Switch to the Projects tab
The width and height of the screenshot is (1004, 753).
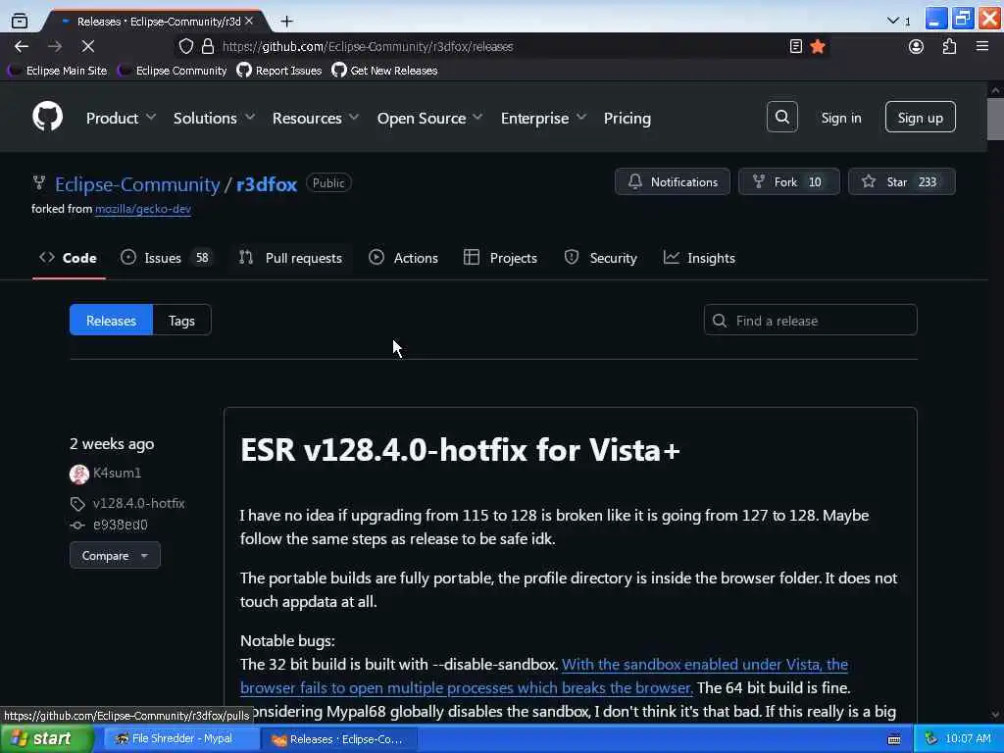tap(500, 258)
